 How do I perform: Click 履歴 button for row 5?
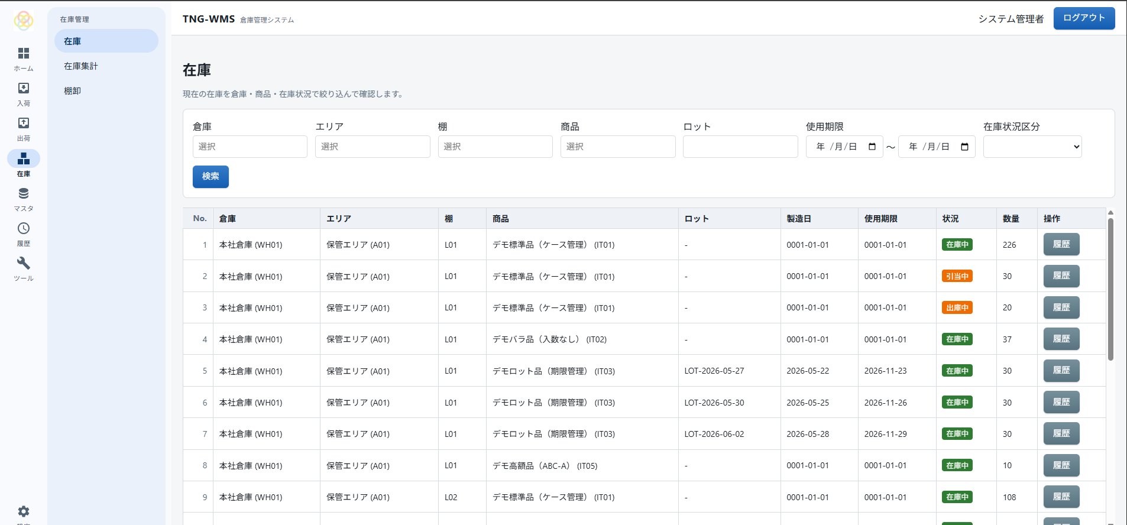point(1061,371)
